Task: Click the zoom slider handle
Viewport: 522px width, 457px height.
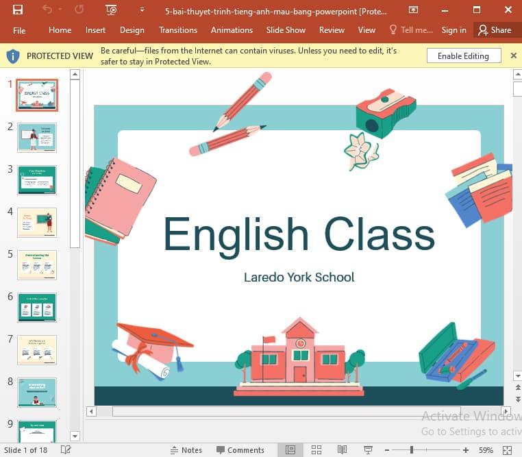Action: (x=412, y=450)
